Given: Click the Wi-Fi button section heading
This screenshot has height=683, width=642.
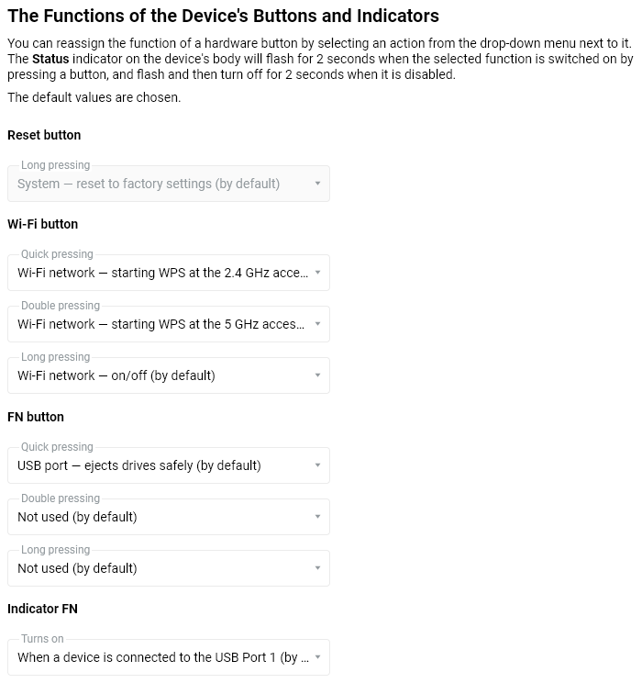Looking at the screenshot, I should pyautogui.click(x=42, y=224).
